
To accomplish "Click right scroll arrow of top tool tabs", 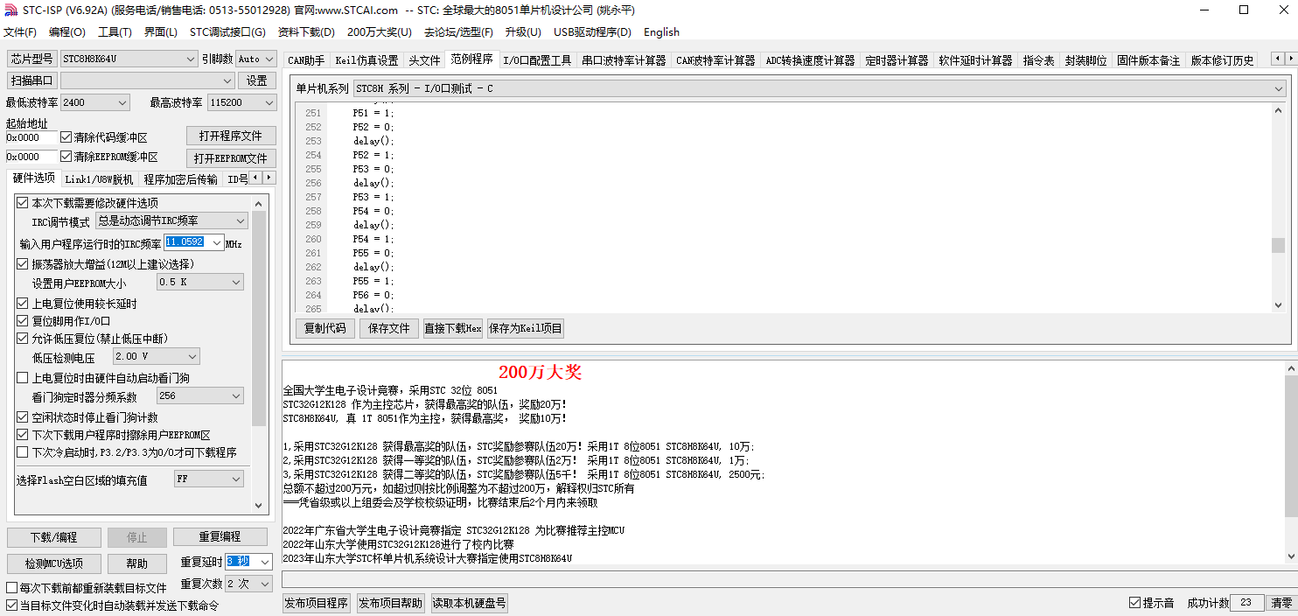I will pos(1290,59).
